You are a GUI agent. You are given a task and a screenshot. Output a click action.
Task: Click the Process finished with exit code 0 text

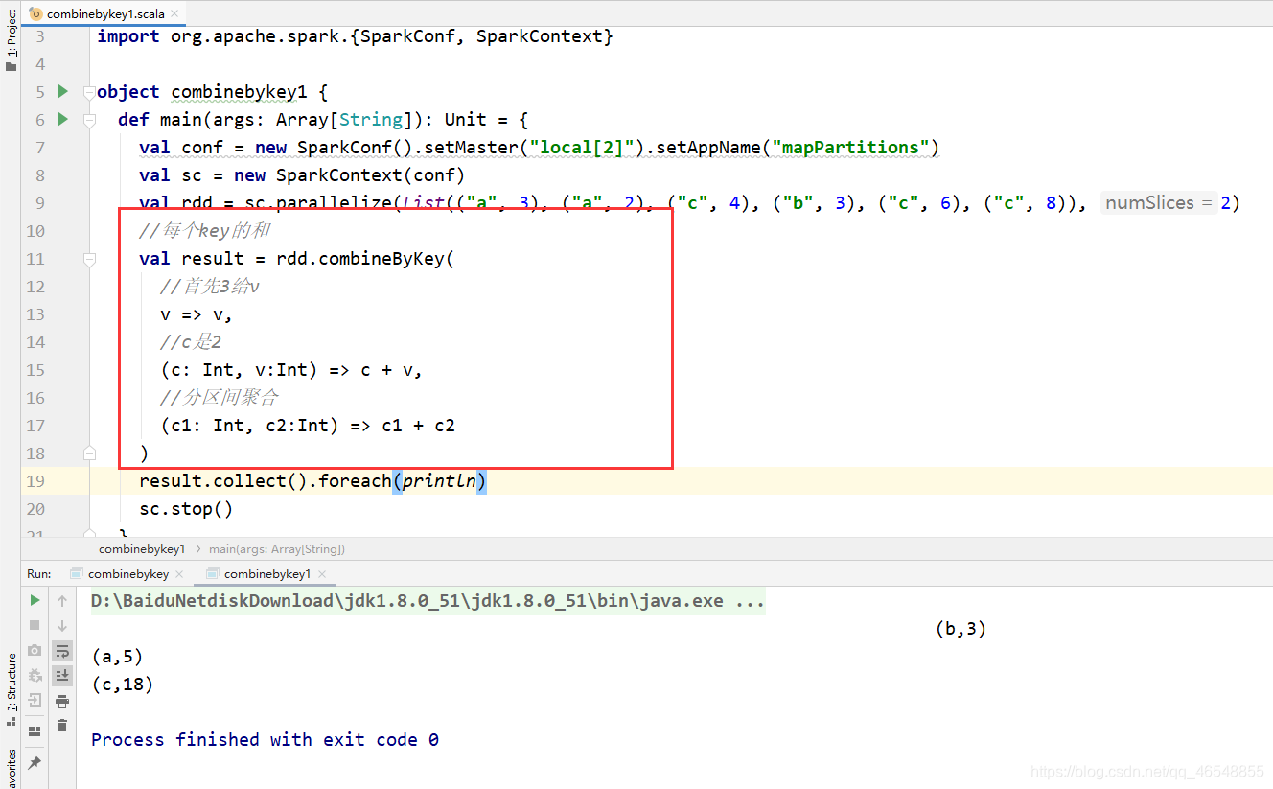266,740
